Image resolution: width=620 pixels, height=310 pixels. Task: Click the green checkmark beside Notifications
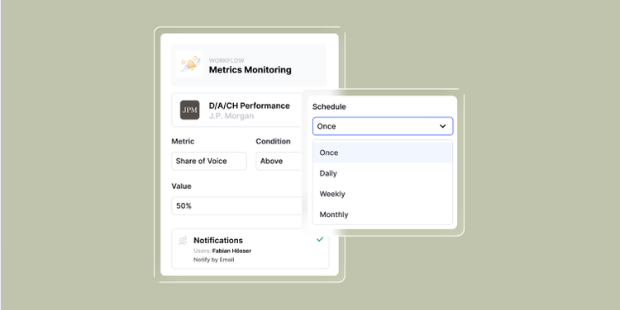click(x=320, y=239)
